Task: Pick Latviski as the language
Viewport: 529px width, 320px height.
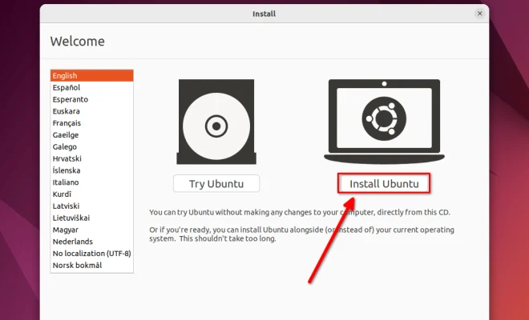Action: [x=91, y=206]
